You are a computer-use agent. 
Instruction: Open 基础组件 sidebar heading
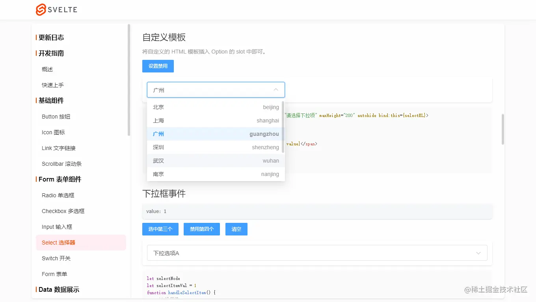tap(51, 100)
